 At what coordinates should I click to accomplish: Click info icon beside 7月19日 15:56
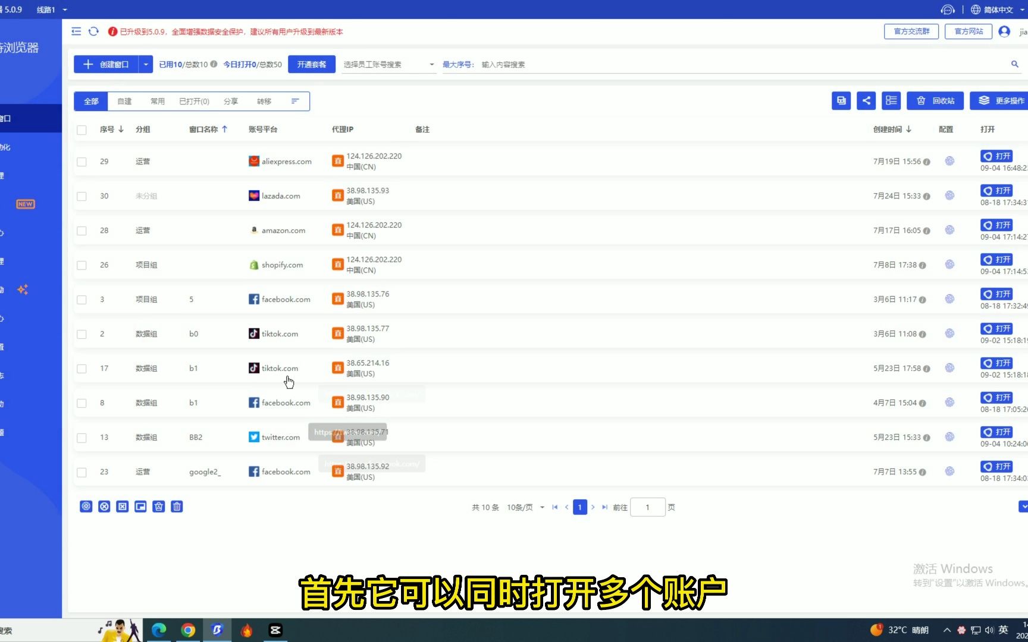[x=926, y=162]
